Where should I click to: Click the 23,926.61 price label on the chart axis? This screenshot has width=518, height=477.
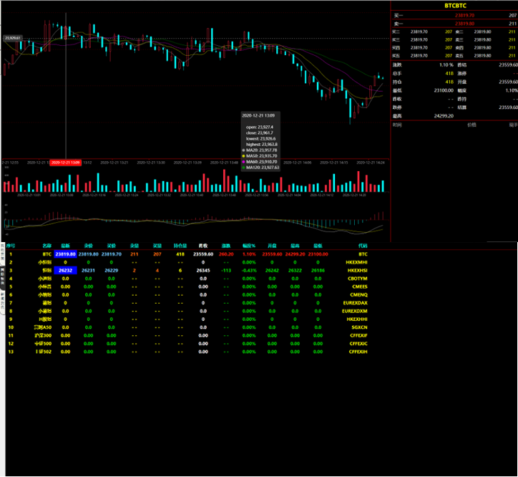(x=11, y=38)
